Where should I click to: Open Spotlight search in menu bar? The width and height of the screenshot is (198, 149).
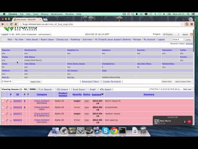coord(188,14)
